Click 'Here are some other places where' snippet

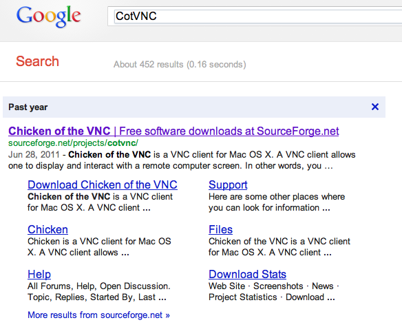point(277,196)
